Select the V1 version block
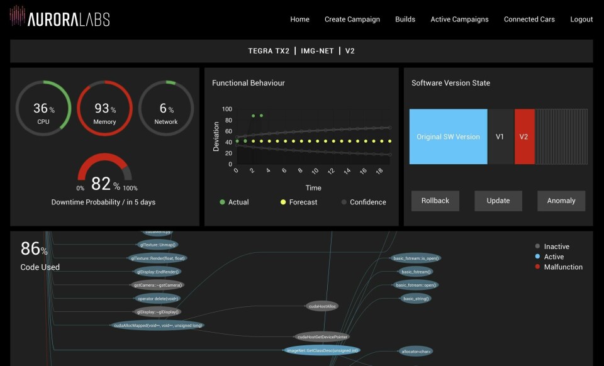The height and width of the screenshot is (366, 604). point(500,136)
